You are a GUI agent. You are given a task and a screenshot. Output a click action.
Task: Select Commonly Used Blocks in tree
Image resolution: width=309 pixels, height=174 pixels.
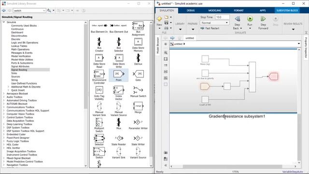(x=24, y=26)
